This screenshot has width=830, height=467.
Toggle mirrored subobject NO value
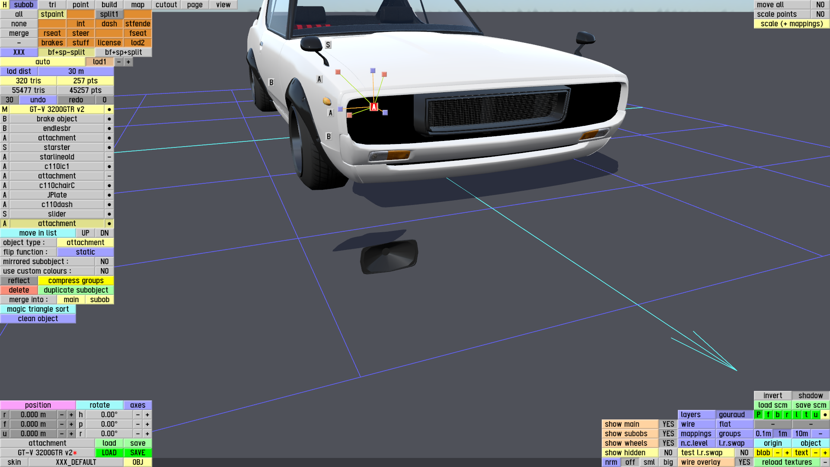(x=104, y=262)
